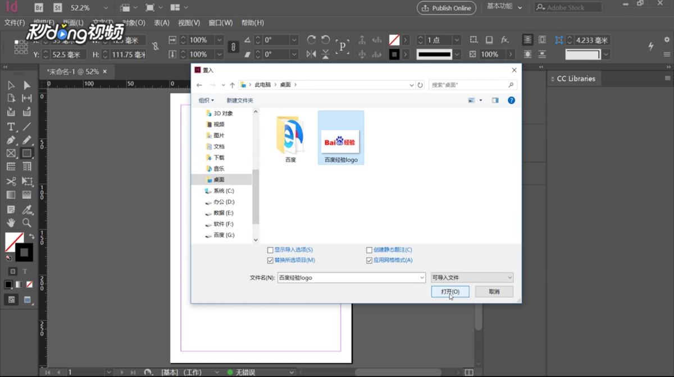674x377 pixels.
Task: Select the Type tool
Action: [11, 127]
